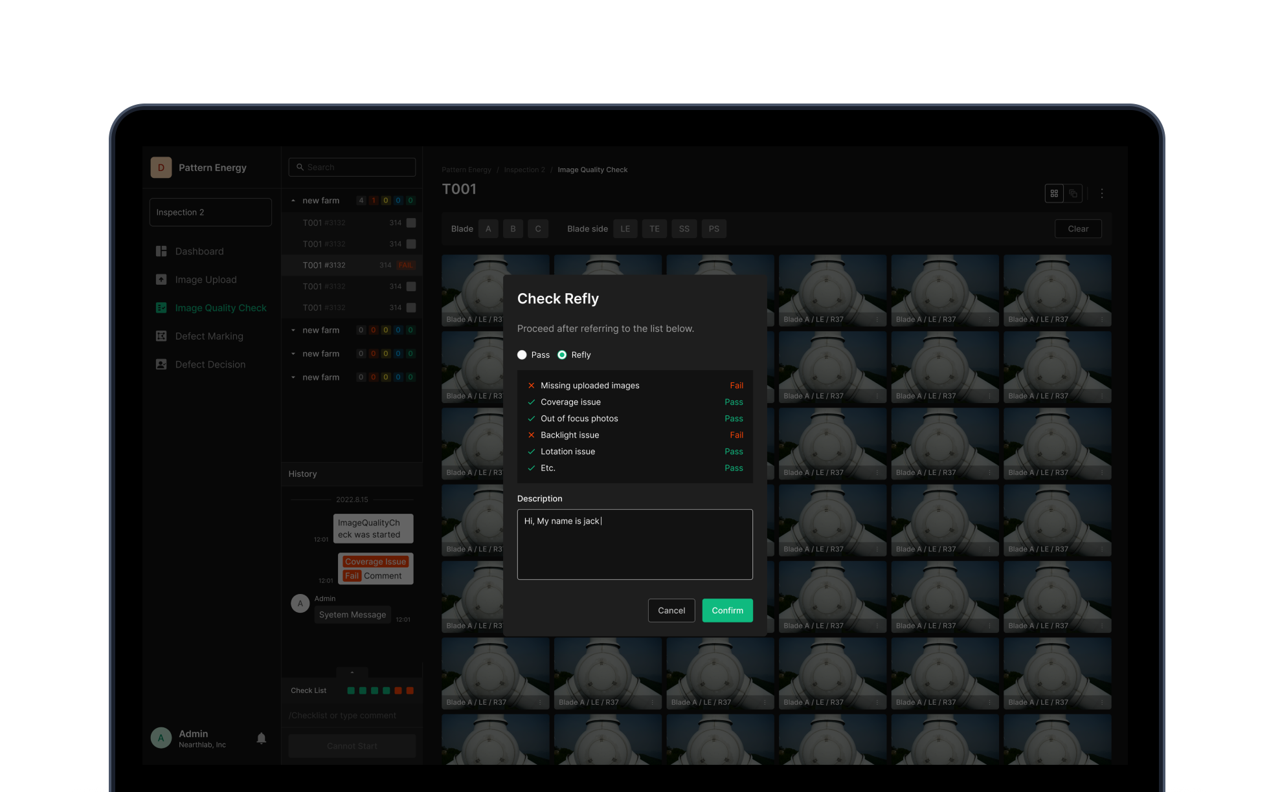Screen dimensions: 1269x792
Task: Switch to grid view icon
Action: 1054,193
